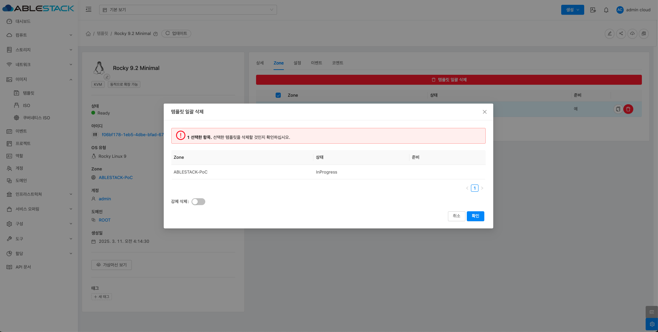Image resolution: width=658 pixels, height=332 pixels.
Task: Switch to the 이벤트 tab
Action: point(316,63)
